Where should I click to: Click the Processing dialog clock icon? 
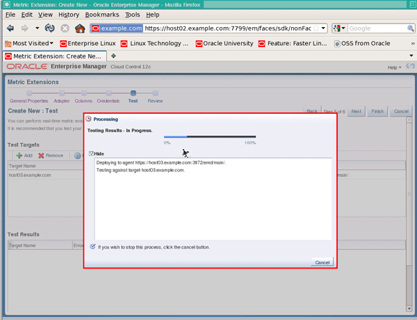tap(88, 119)
